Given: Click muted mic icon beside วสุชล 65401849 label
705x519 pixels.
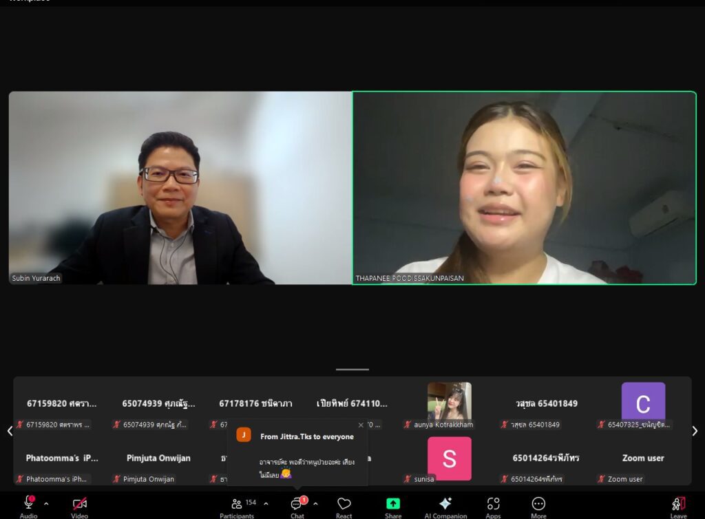Looking at the screenshot, I should (x=504, y=424).
